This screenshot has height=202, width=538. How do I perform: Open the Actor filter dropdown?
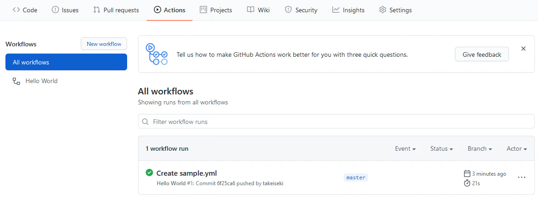(x=517, y=148)
